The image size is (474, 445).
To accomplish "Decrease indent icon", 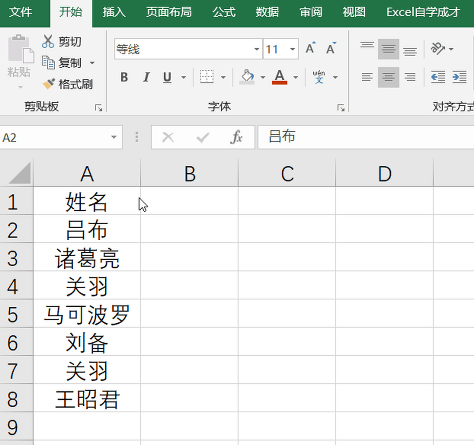I will (x=438, y=77).
